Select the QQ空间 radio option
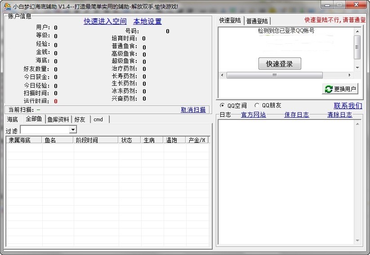 point(222,106)
